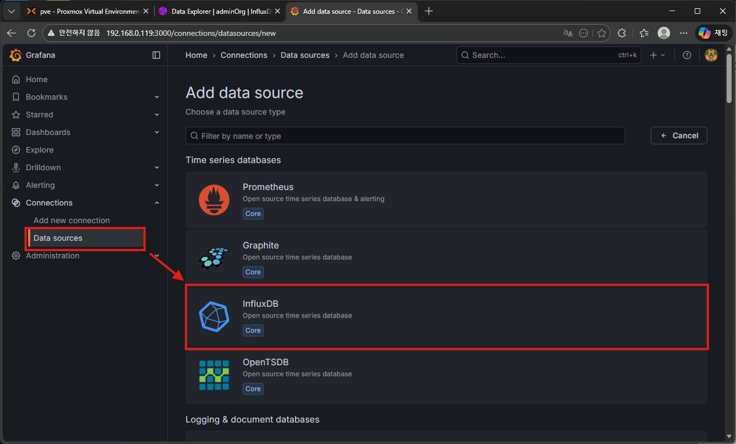Click the browser address bar URL

pyautogui.click(x=191, y=33)
